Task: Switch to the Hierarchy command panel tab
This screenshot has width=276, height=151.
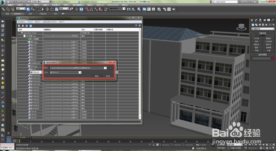Action: 260,20
